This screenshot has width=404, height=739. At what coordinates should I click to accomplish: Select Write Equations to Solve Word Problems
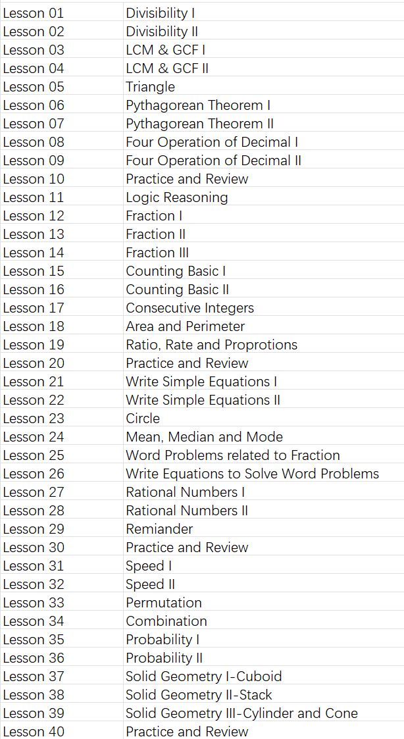click(263, 473)
